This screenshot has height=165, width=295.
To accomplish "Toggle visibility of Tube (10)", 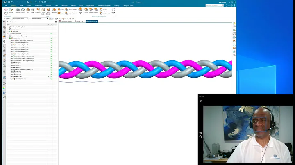I will tap(12, 63).
